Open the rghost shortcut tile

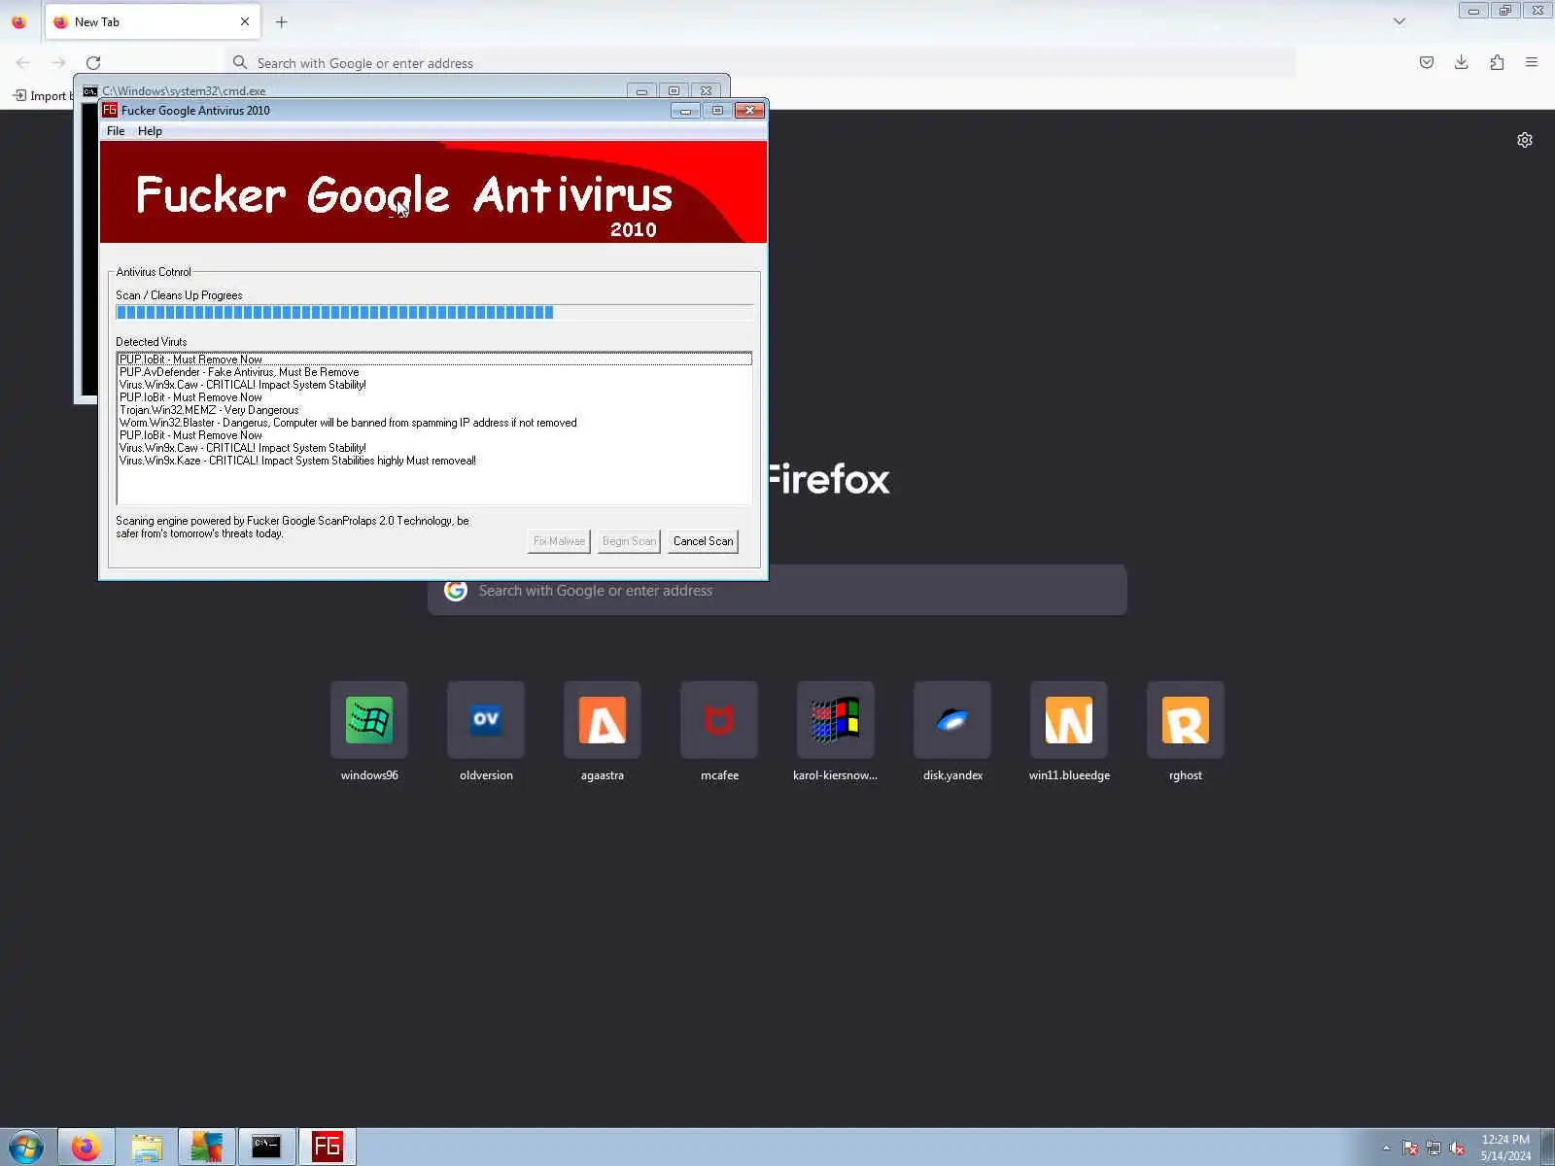[1186, 720]
